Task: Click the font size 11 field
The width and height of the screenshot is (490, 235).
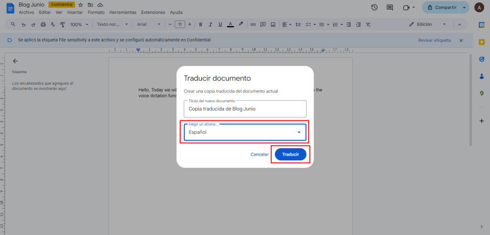Action: tap(180, 24)
